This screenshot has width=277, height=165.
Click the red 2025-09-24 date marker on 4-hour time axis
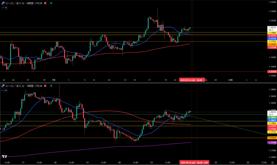tap(192, 80)
